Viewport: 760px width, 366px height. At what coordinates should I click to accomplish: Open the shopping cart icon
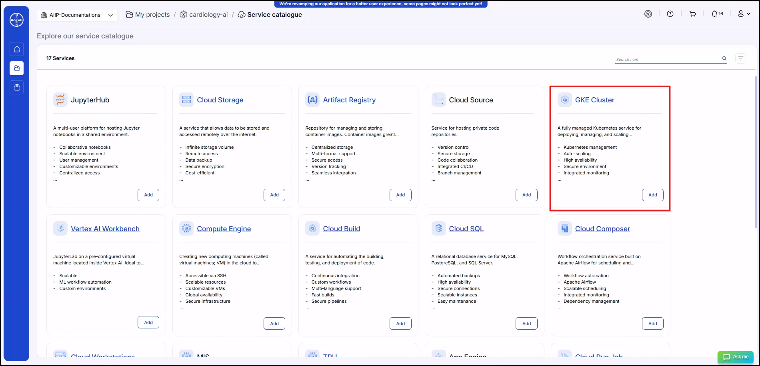[692, 14]
